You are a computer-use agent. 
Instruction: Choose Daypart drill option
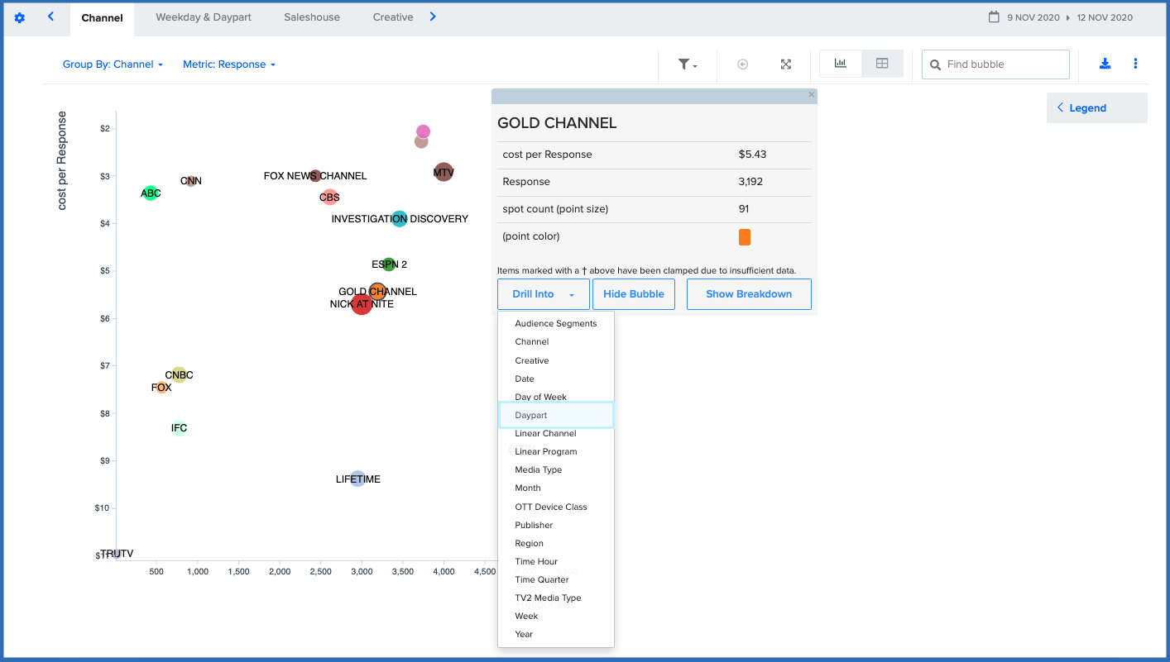pyautogui.click(x=556, y=415)
